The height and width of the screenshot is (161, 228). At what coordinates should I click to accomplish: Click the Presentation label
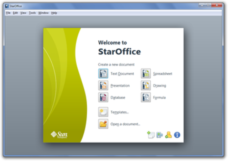[120, 85]
